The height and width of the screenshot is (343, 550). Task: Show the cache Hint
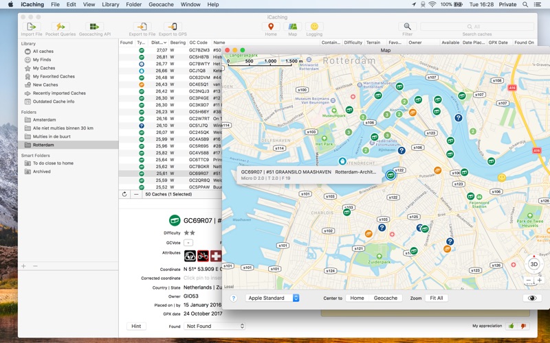(x=136, y=327)
